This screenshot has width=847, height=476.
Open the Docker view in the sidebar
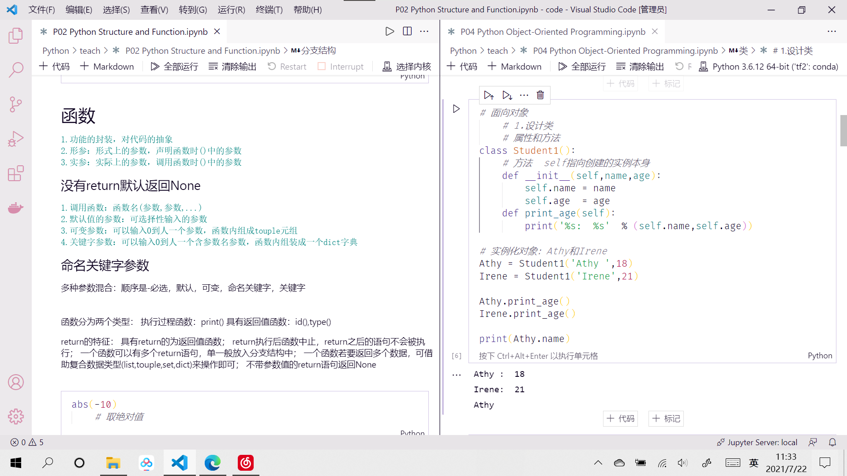(16, 208)
